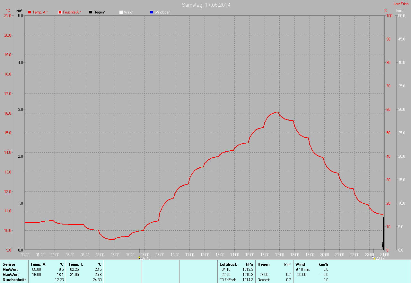
Task: Select the blue swatch beside Windböen
Action: click(152, 12)
